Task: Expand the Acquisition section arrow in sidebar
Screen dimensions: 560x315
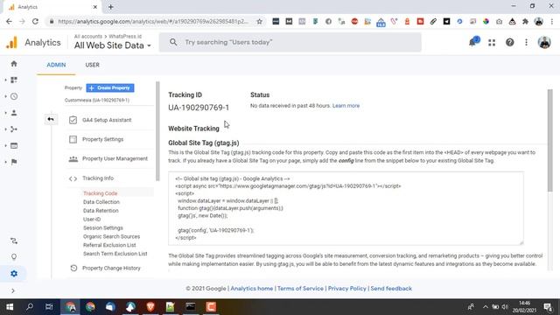Action: [6, 129]
